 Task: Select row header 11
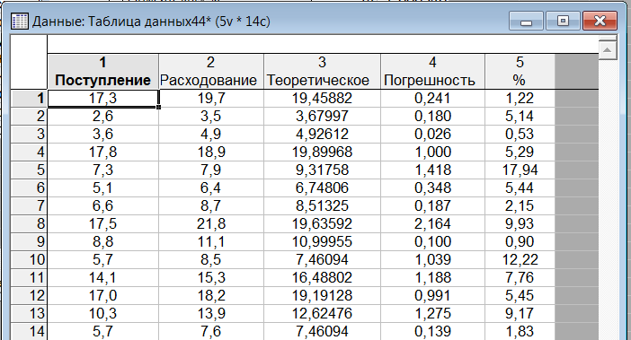coord(29,278)
